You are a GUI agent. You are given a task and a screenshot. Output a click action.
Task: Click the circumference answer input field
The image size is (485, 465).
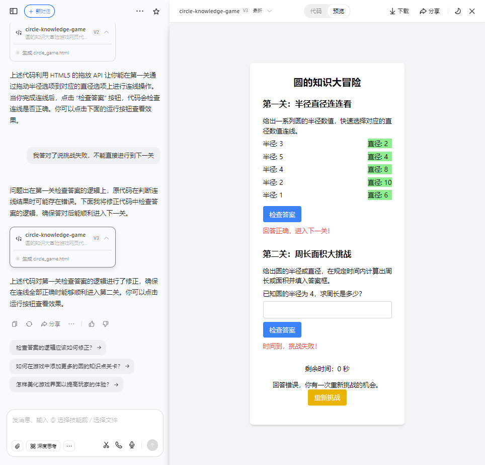click(327, 310)
